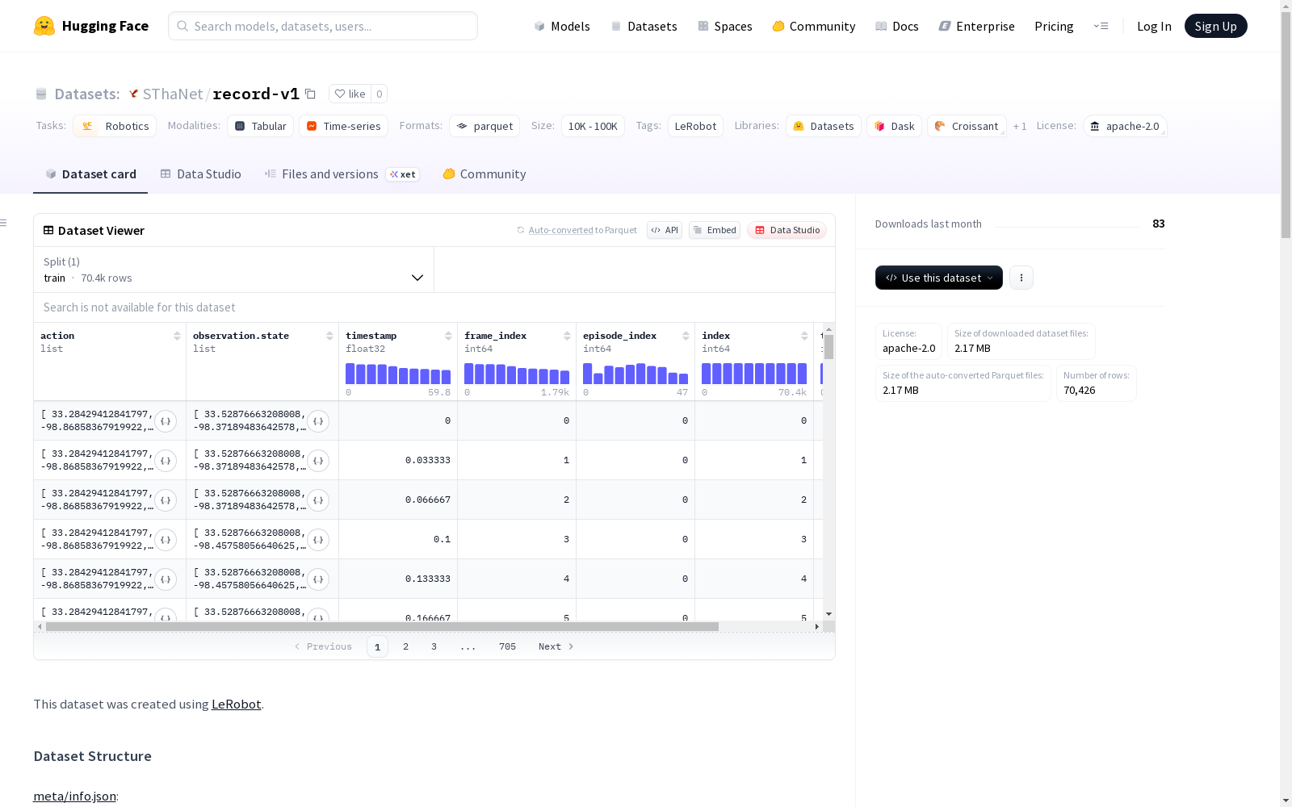
Task: Open the API button in Dataset Viewer
Action: click(665, 230)
